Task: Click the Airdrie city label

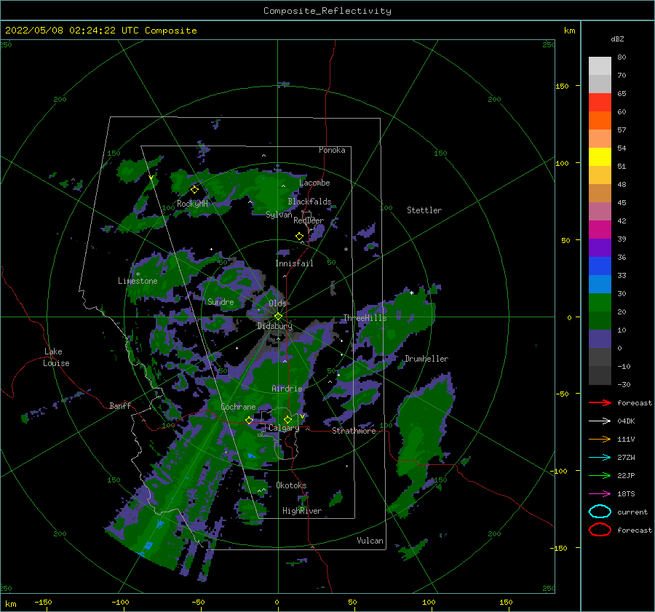Action: pos(287,389)
